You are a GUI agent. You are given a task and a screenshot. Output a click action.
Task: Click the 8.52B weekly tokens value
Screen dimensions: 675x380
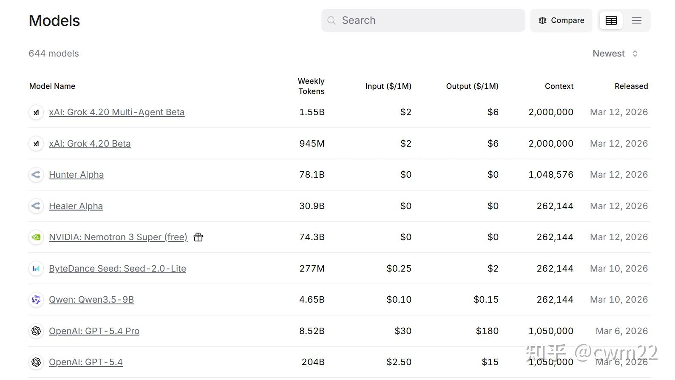click(x=312, y=331)
